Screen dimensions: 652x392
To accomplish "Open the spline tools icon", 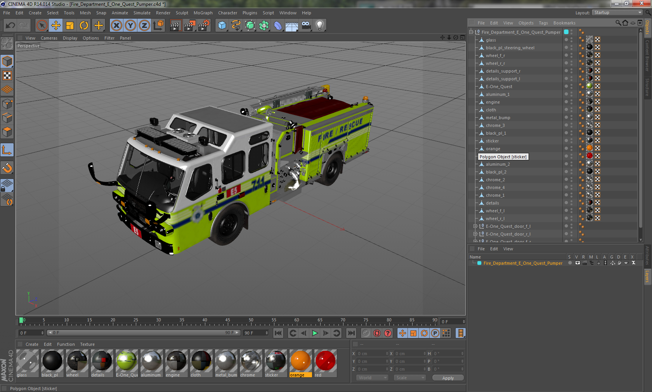I will pos(236,26).
